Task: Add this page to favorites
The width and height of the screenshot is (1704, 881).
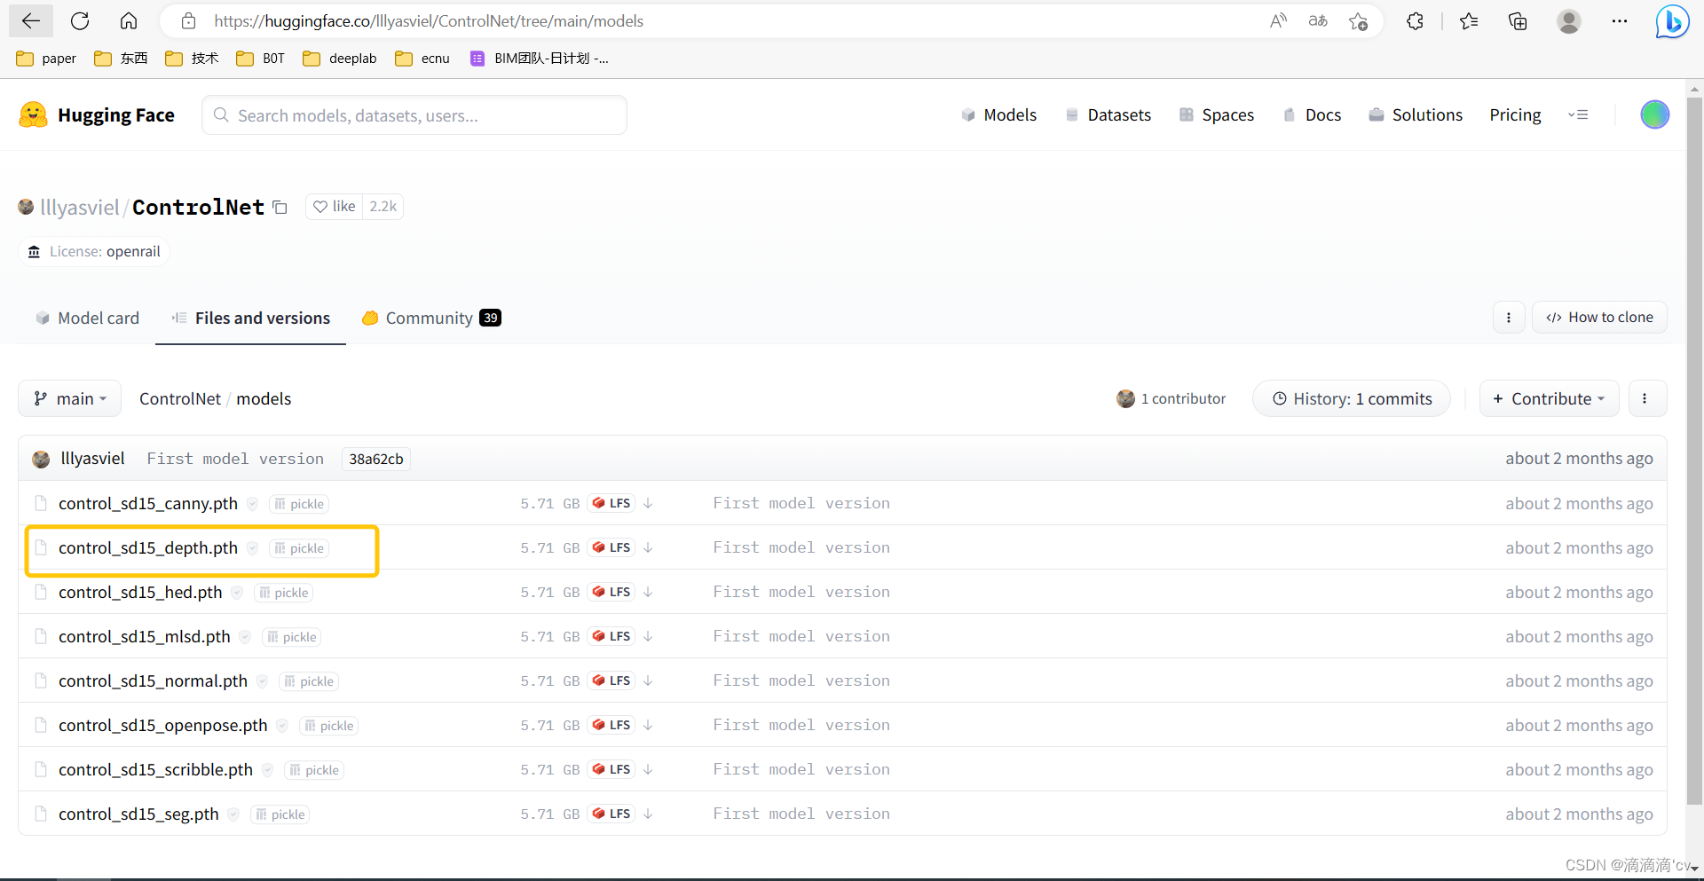Action: [x=1358, y=21]
